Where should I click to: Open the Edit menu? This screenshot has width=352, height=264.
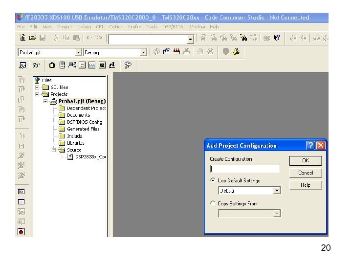click(x=33, y=27)
